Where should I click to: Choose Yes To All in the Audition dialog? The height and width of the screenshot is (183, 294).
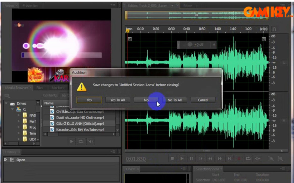118,100
